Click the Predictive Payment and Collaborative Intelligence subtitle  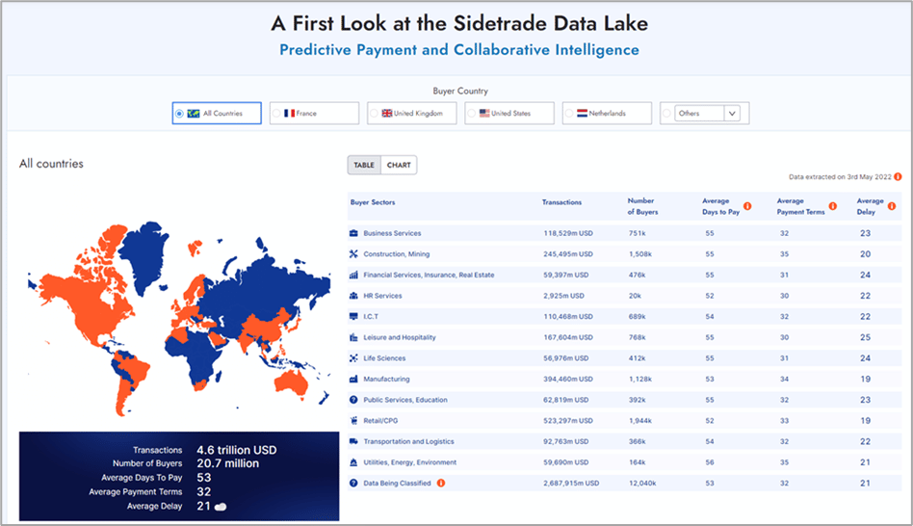(459, 50)
